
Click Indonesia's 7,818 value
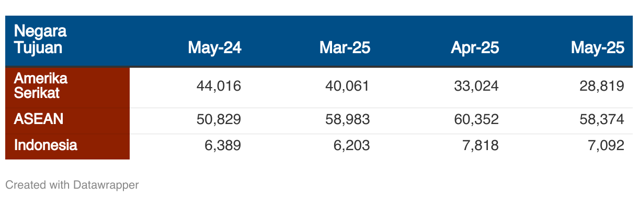tap(480, 145)
